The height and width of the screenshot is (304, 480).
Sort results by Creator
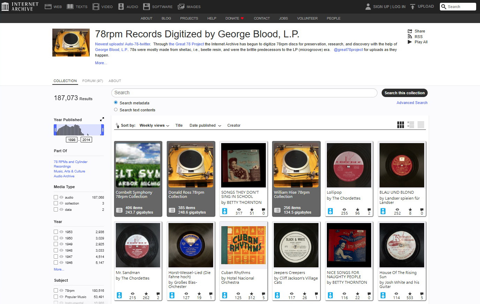pos(234,125)
